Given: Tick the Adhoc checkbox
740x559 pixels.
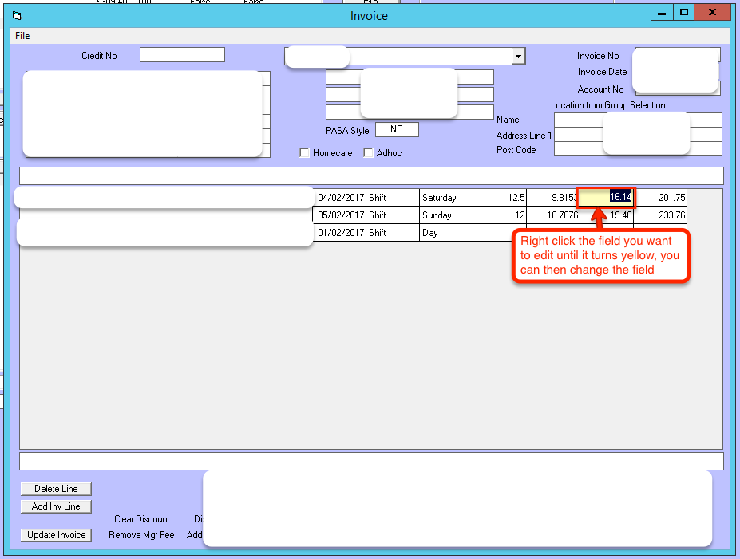Looking at the screenshot, I should (x=369, y=153).
